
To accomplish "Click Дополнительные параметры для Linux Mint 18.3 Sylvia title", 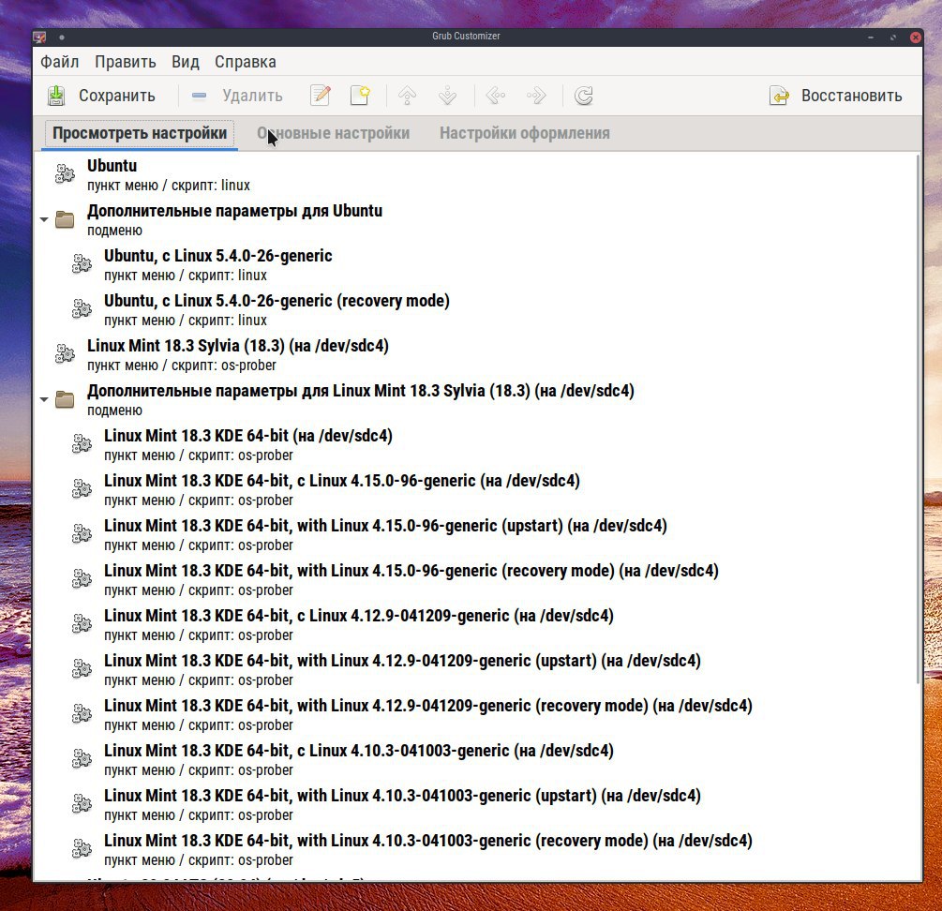I will point(361,391).
